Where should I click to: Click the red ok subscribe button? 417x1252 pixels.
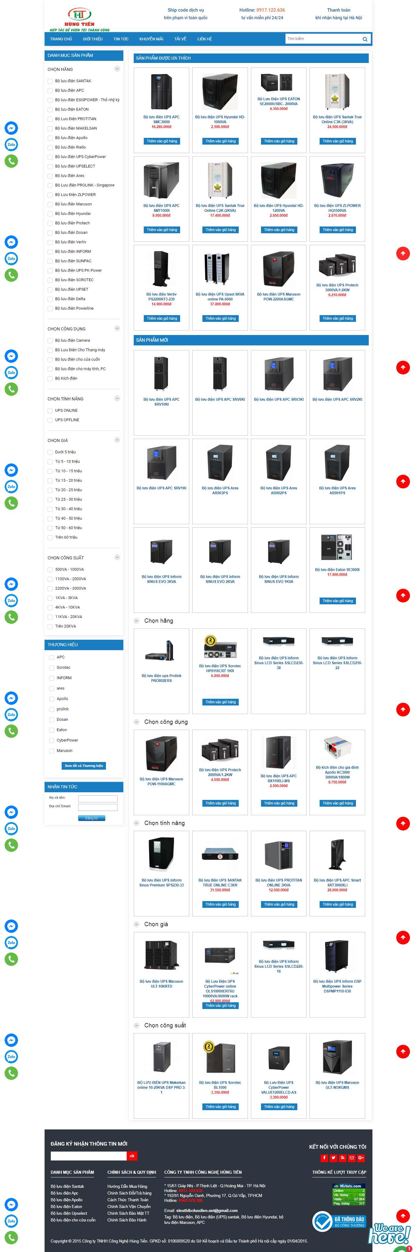pyautogui.click(x=132, y=1156)
